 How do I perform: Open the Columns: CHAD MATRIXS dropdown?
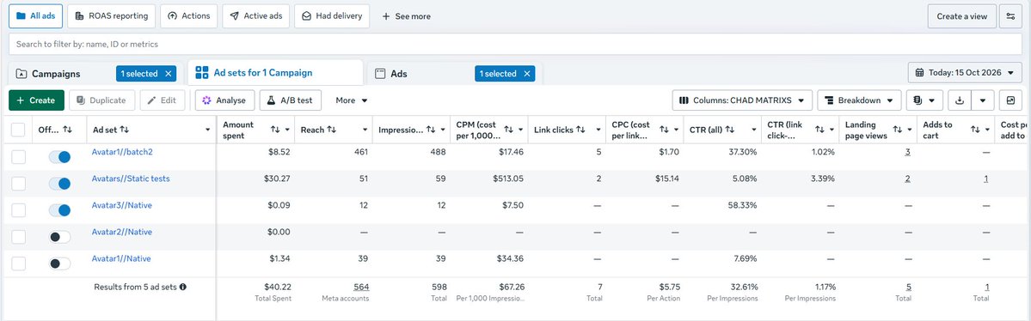pos(742,100)
